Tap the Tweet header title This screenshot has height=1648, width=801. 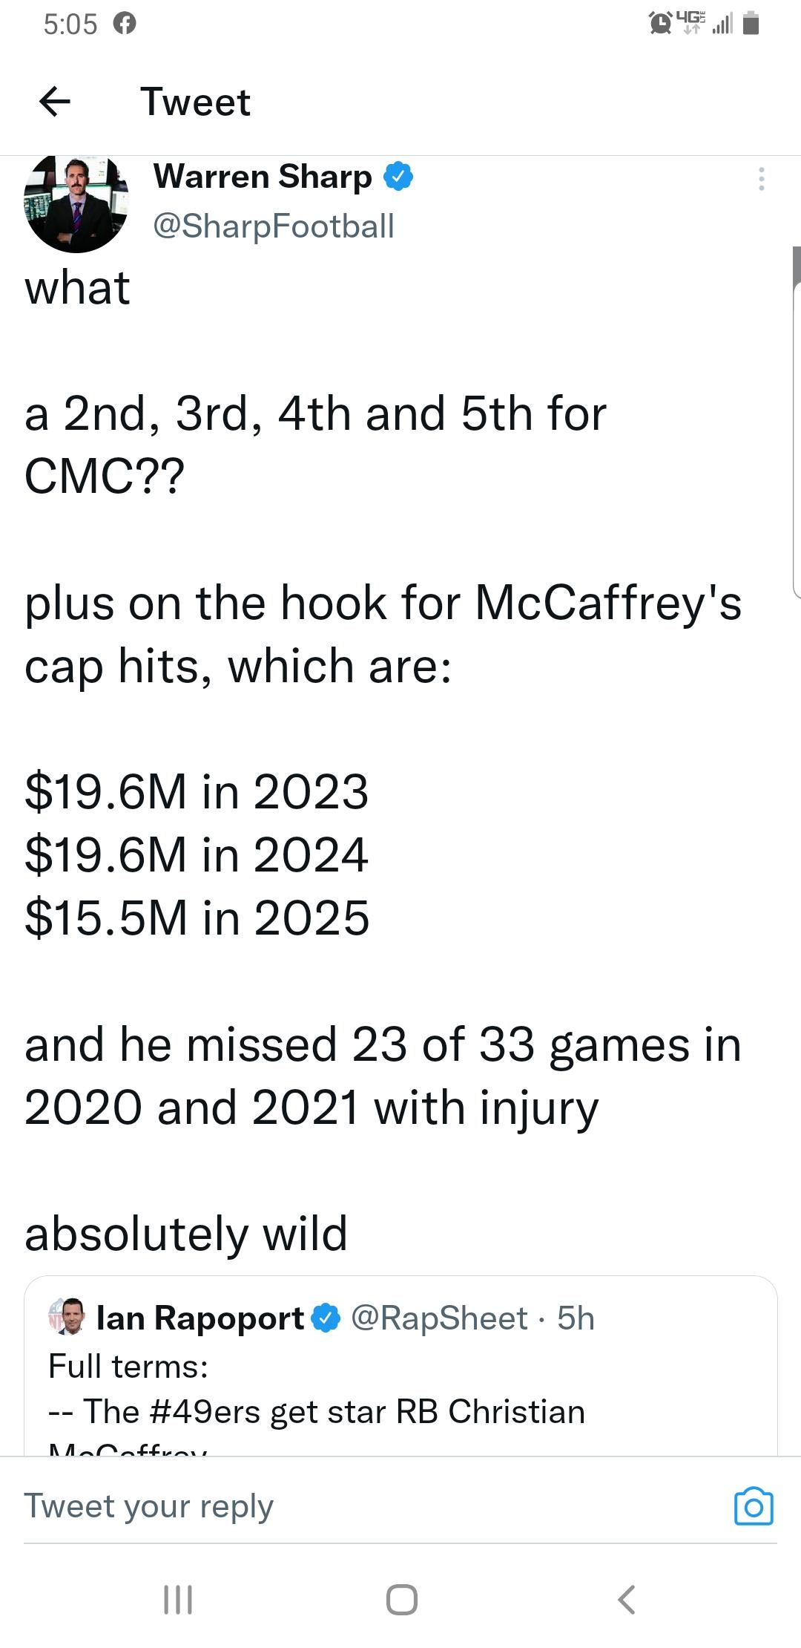(196, 102)
